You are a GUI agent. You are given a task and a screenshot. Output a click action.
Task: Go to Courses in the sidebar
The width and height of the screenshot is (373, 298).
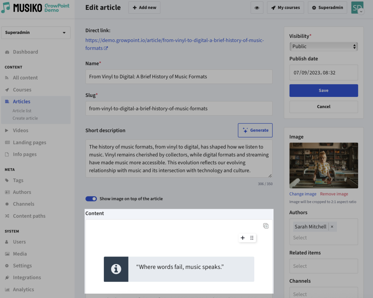click(x=22, y=90)
